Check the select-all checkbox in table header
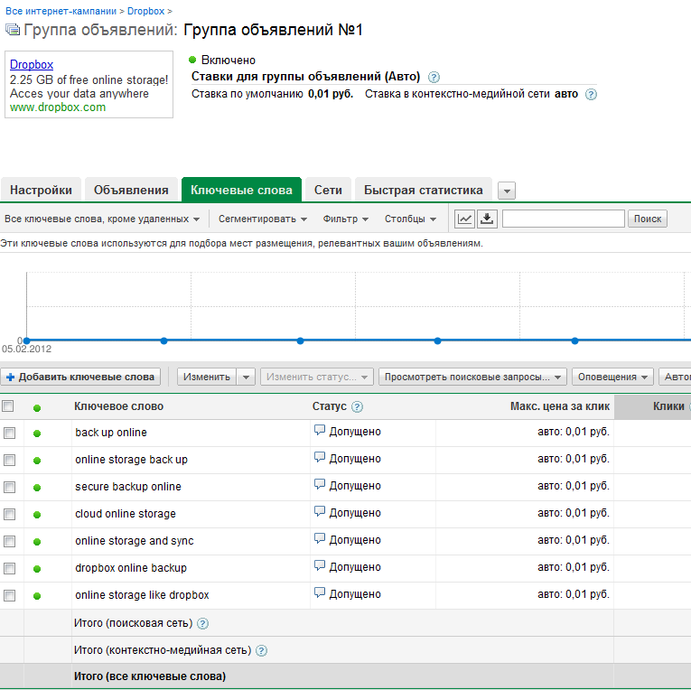Viewport: 691px width, 690px height. point(8,406)
